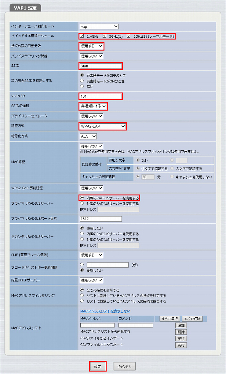Click the secondary RADIUS IPアドレス field
This screenshot has height=374, width=226.
[118, 245]
